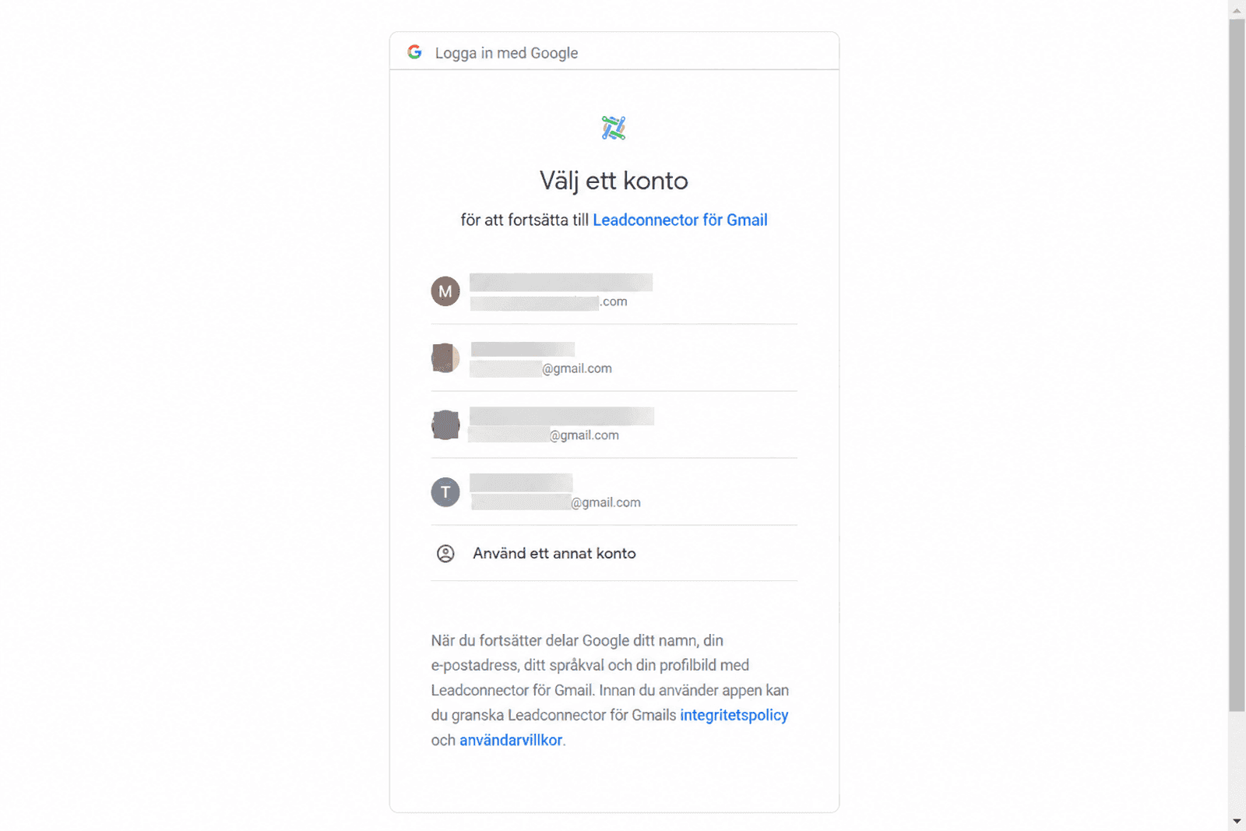Click the vertical scrollbar thumb

pyautogui.click(x=1237, y=364)
